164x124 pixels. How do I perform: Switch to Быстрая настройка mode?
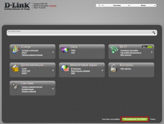111,119
